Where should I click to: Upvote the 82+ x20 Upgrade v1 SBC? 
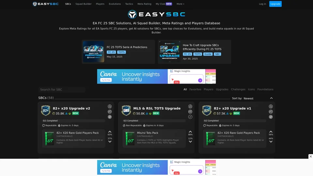271,132
